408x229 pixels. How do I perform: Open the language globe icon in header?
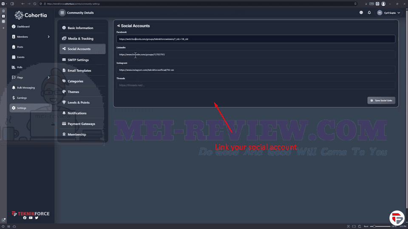361,12
